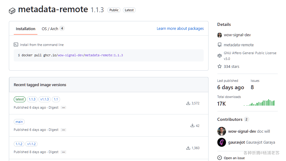Image resolution: width=286 pixels, height=161 pixels.
Task: Open the Open an issue link
Action: [234, 158]
